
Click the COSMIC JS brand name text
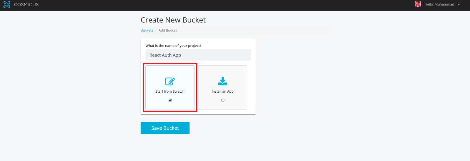point(26,5)
